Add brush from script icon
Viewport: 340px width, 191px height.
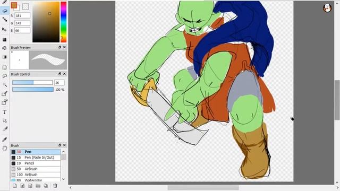pyautogui.click(x=30, y=186)
